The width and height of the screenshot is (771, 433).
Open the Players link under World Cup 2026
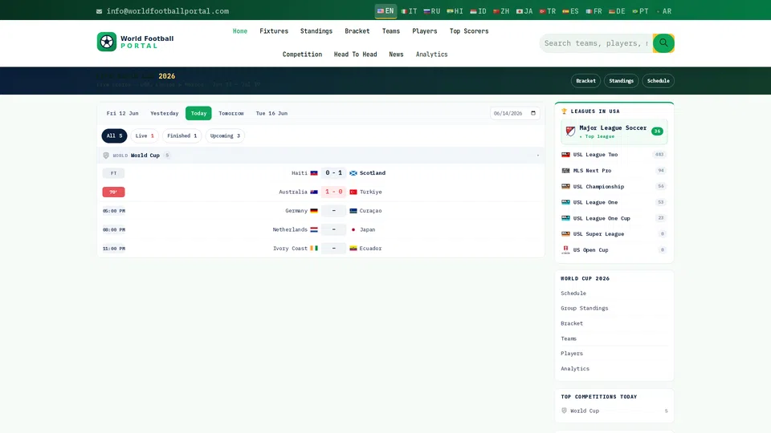point(571,354)
